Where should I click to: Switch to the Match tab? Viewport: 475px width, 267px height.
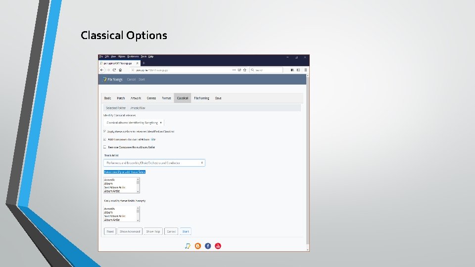point(121,98)
